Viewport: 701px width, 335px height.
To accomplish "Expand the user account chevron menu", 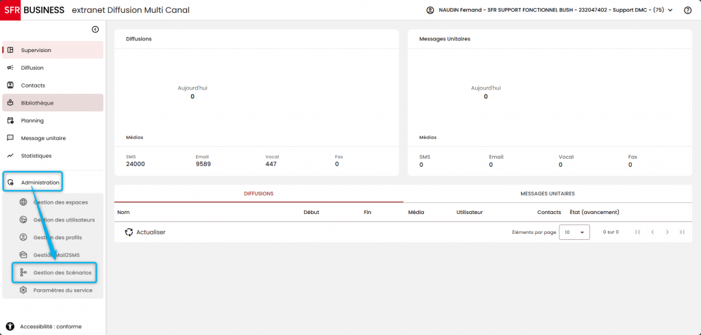I will point(670,10).
